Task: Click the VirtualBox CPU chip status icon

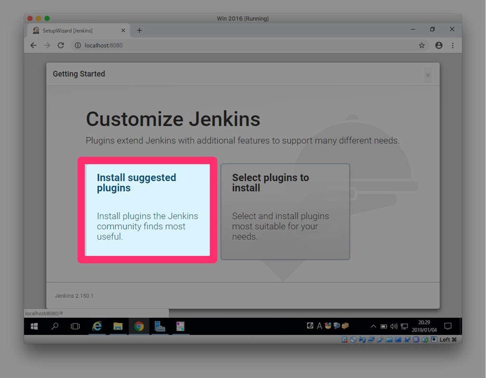Action: coord(416,340)
